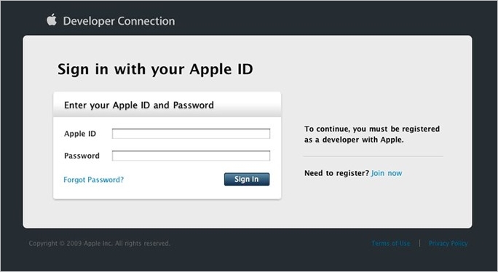Click the horizontal line above Need to register
The height and width of the screenshot is (272, 498).
[x=373, y=156]
